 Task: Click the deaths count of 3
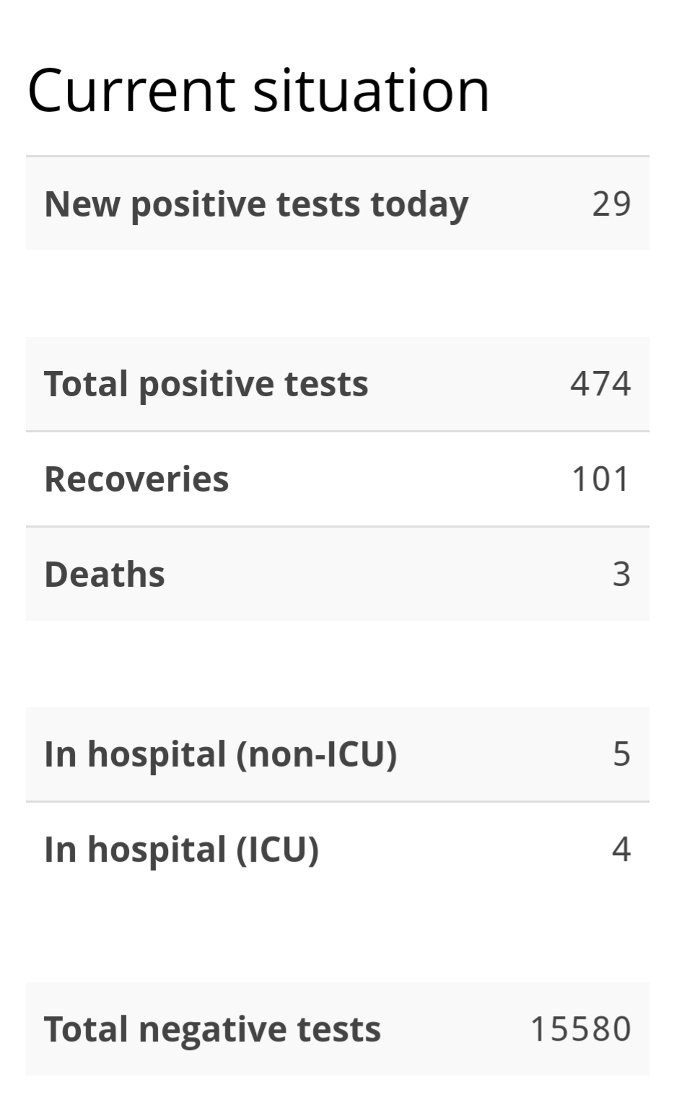click(x=622, y=574)
